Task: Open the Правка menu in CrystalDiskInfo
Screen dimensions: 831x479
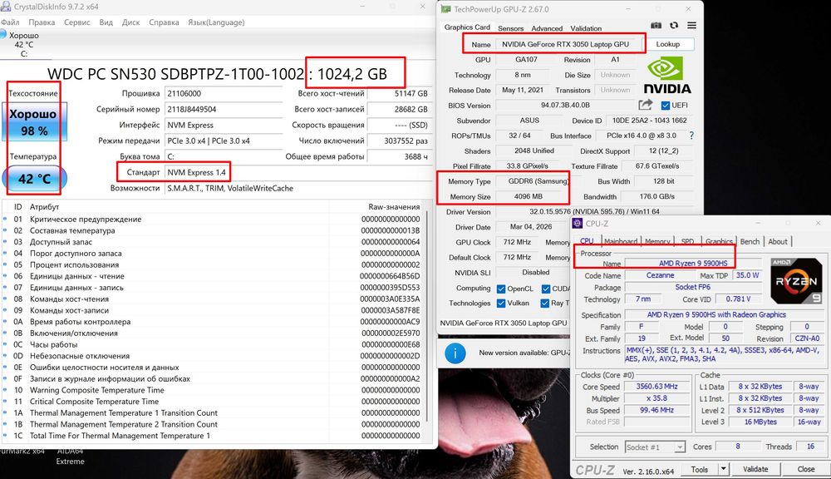Action: [42, 22]
